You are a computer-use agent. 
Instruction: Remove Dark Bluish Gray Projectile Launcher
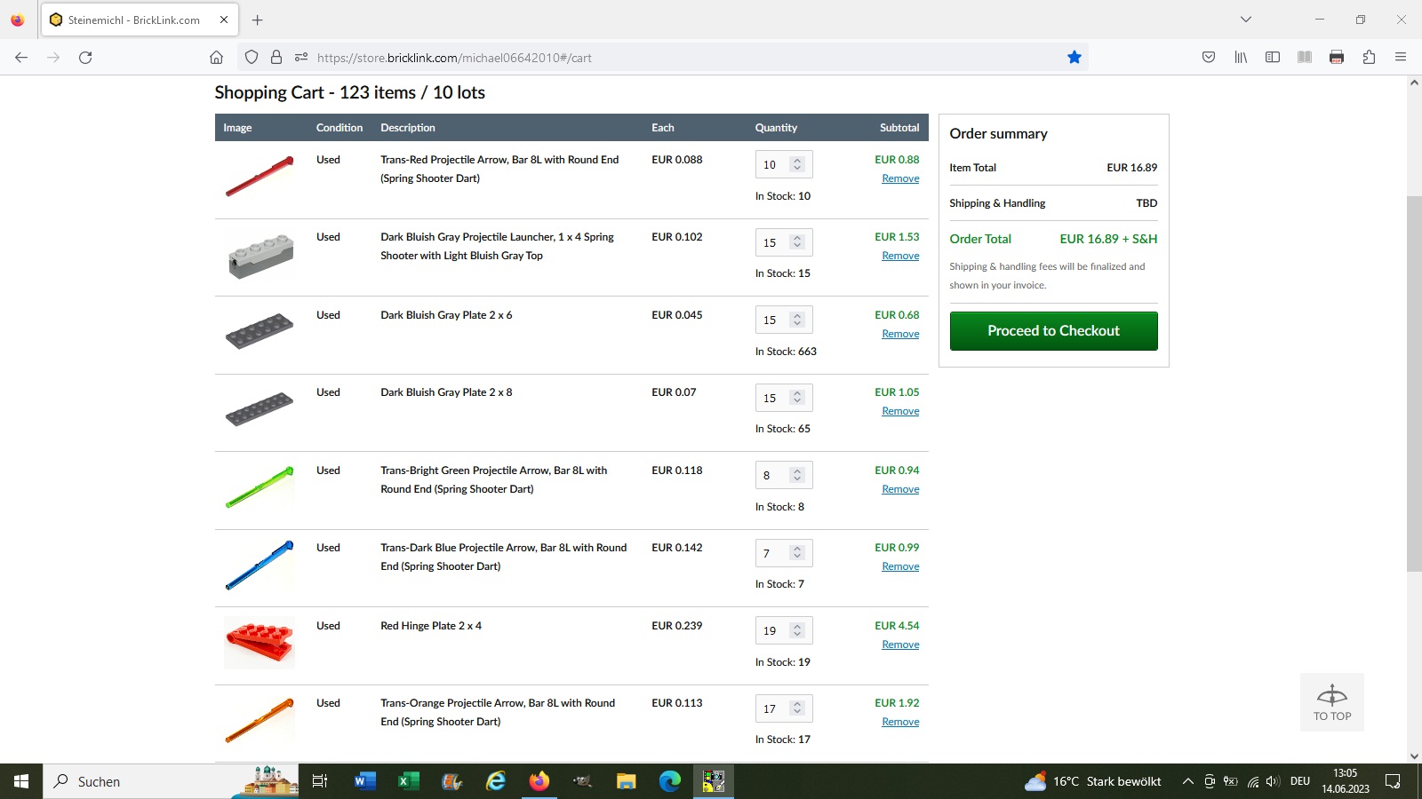click(900, 256)
